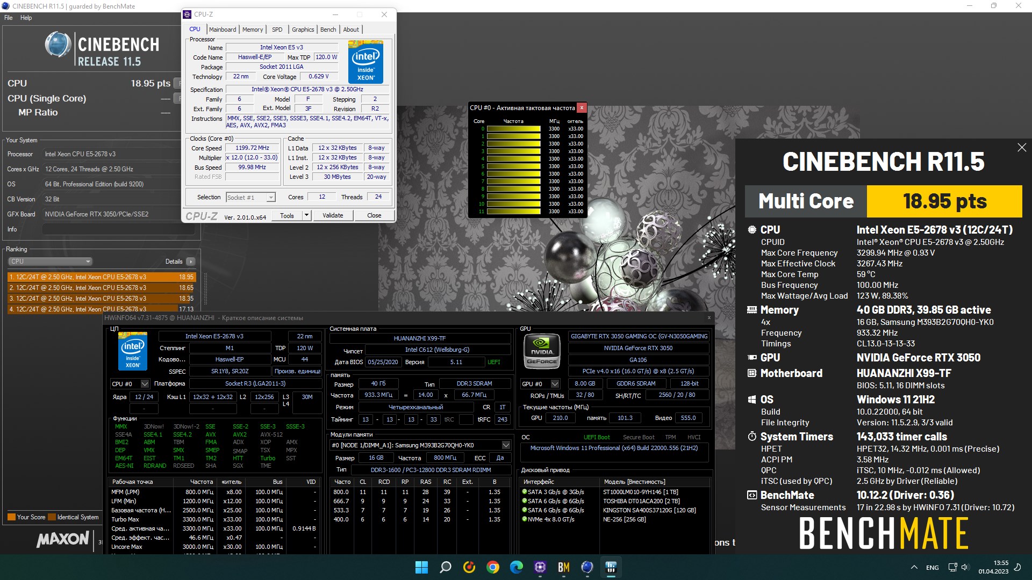Open Cinebench Ranking CPU dropdown
Screen dimensions: 1032x580
50,262
